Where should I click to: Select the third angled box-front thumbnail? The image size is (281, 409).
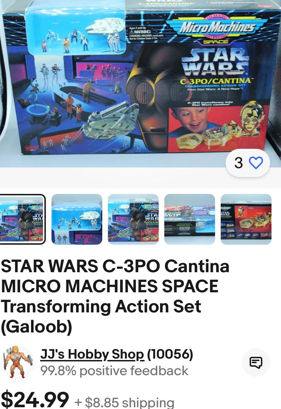pos(133,219)
